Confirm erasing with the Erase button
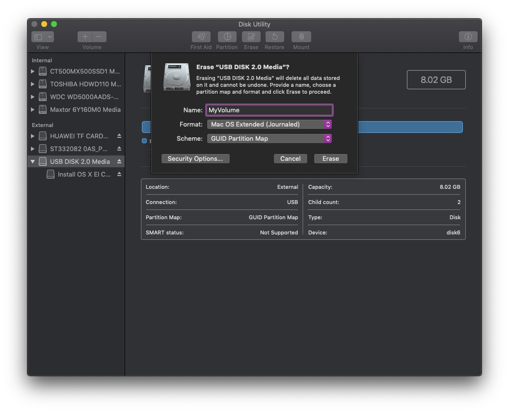 330,158
